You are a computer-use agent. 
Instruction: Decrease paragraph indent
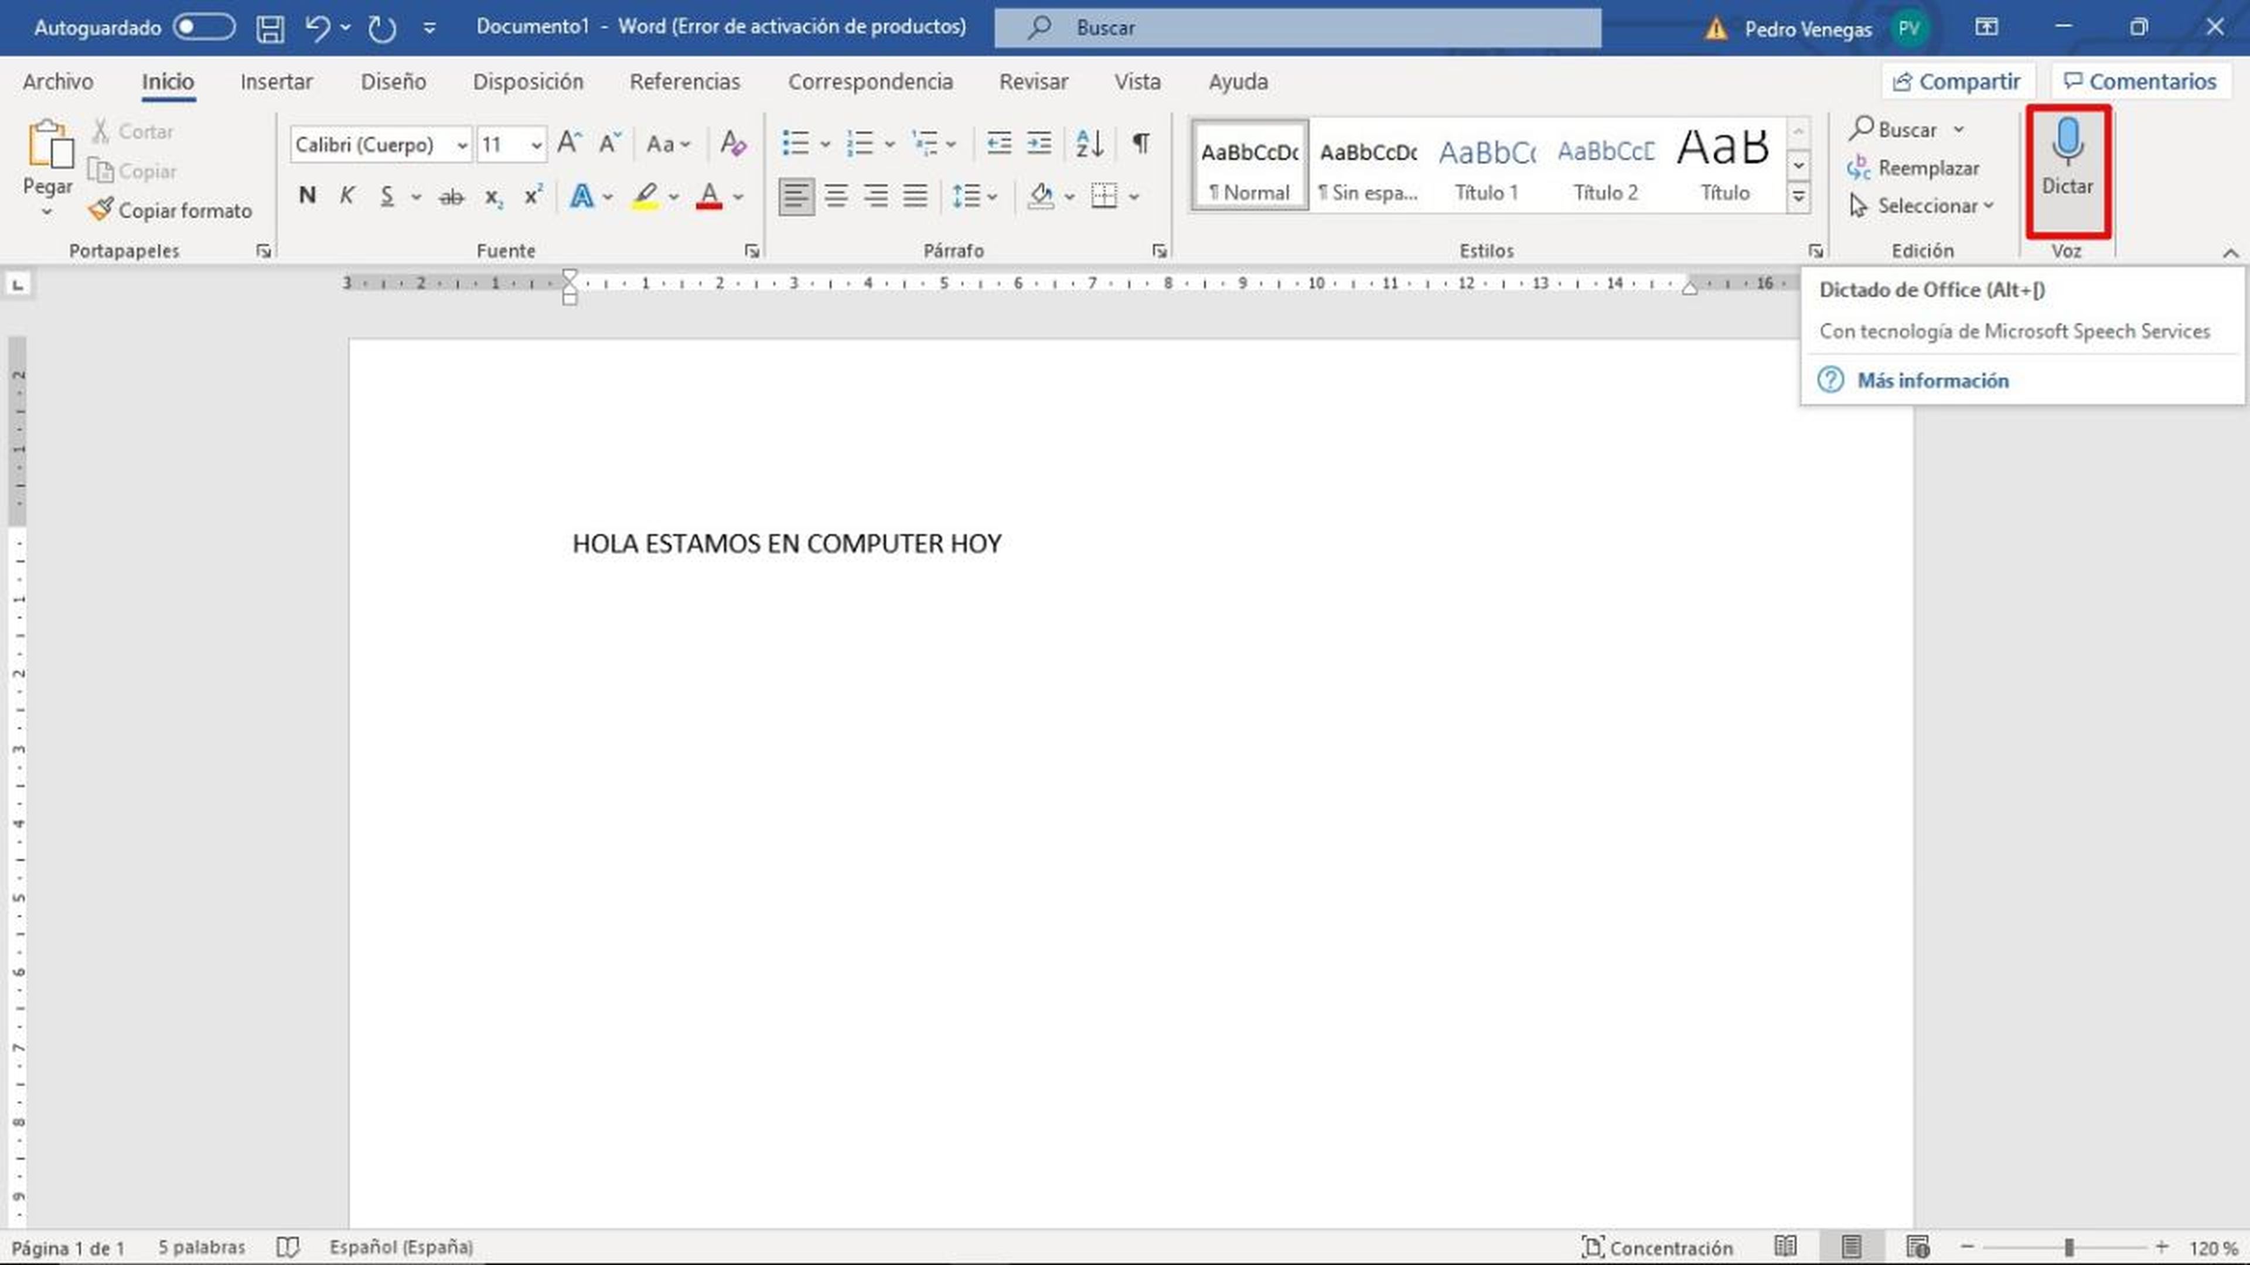998,142
